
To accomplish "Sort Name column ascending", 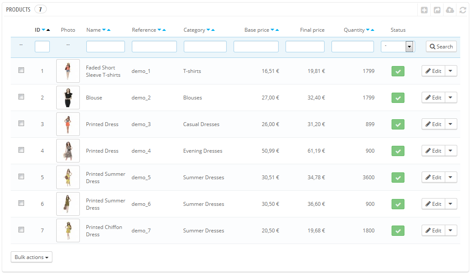I will pos(109,30).
